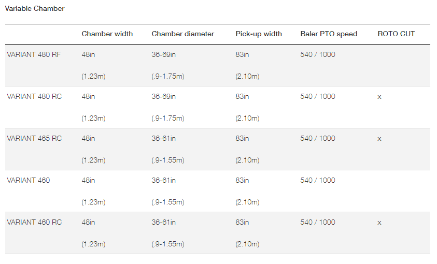Click 540 / 1000 PTO speed for VARIANT 460
This screenshot has width=437, height=264.
point(318,180)
